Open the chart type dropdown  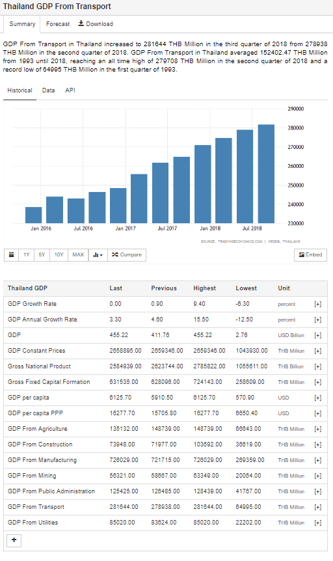[x=98, y=254]
